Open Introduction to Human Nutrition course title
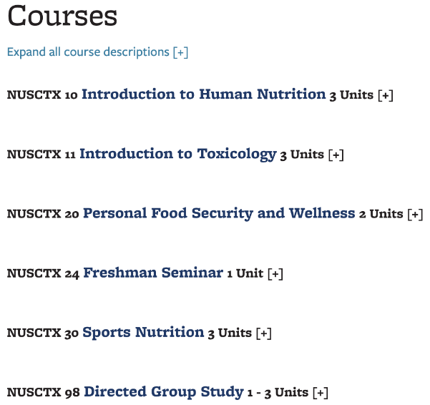The height and width of the screenshot is (405, 430). point(203,94)
